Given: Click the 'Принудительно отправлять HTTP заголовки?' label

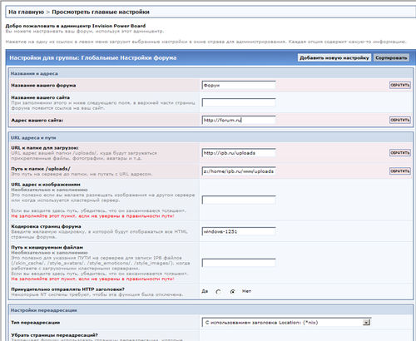Looking at the screenshot, I should 67,289.
